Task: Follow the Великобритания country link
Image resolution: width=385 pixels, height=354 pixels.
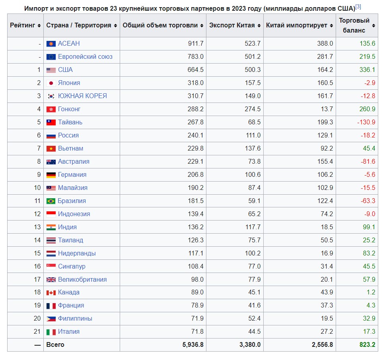Action: 82,279
